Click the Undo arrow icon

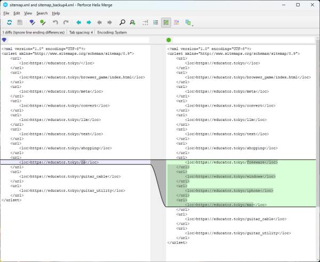click(x=55, y=22)
